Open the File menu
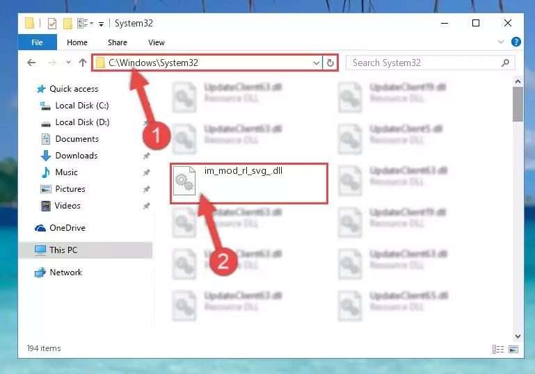 (x=37, y=42)
